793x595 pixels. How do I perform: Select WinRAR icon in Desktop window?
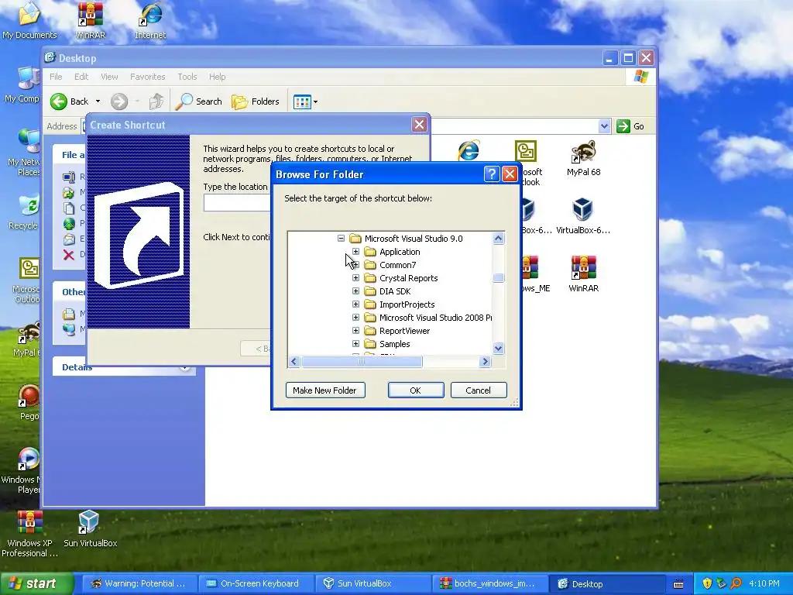click(583, 274)
